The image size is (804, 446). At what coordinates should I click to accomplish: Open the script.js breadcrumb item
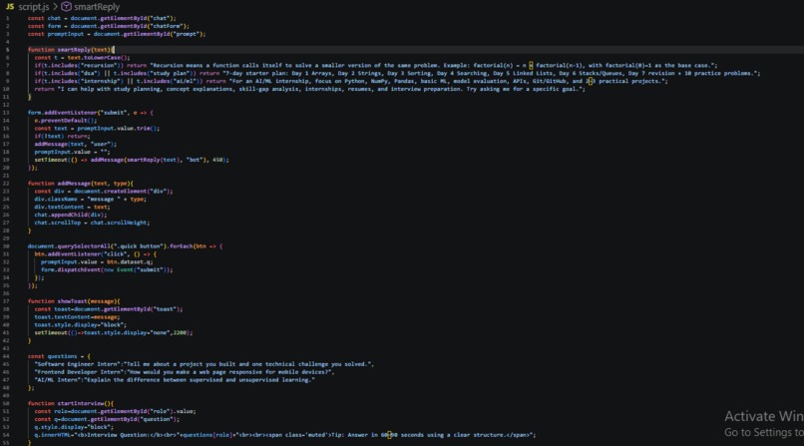pyautogui.click(x=33, y=7)
